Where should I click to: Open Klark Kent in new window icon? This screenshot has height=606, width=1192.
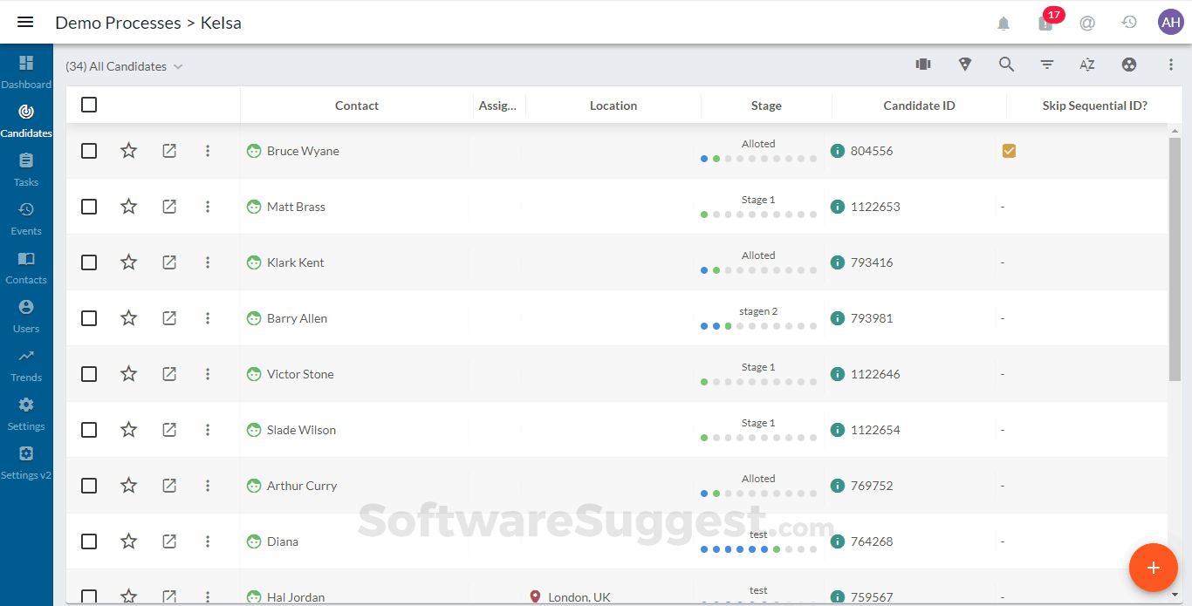(x=169, y=262)
